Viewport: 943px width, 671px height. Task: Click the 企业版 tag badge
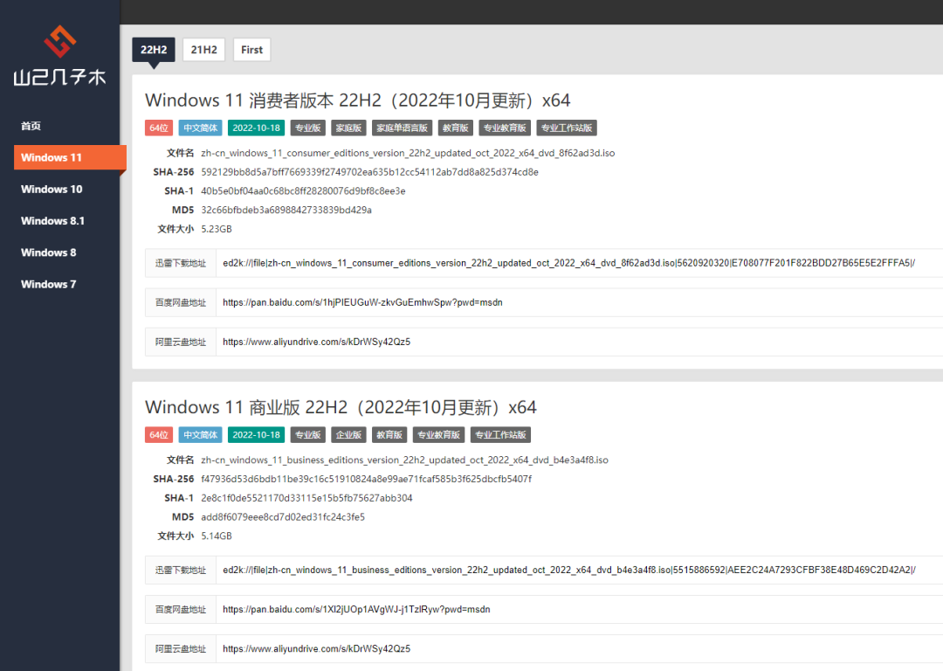pos(349,435)
